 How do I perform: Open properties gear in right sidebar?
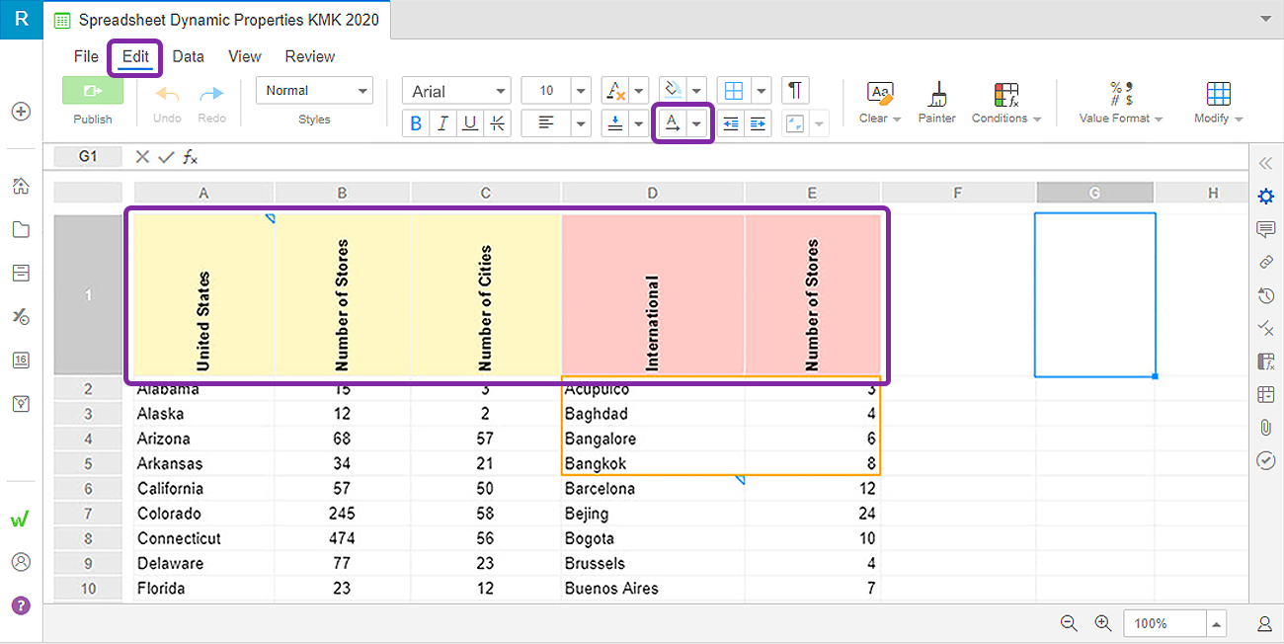(x=1265, y=197)
